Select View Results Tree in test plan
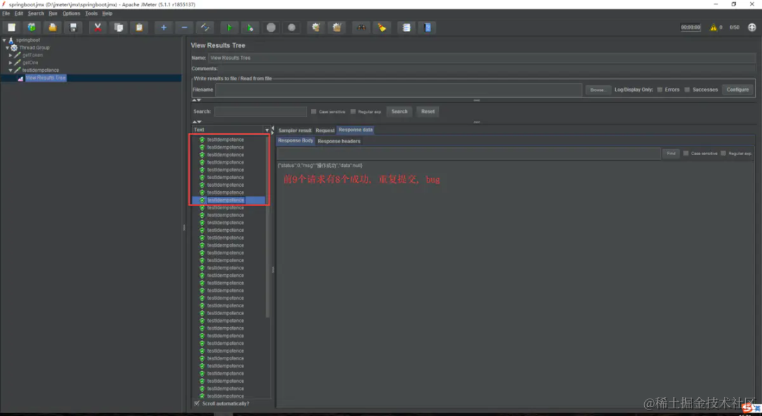Image resolution: width=762 pixels, height=416 pixels. (46, 78)
